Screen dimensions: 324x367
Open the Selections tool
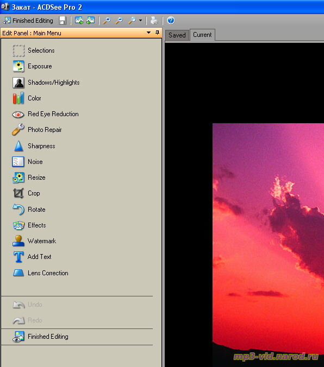click(34, 50)
